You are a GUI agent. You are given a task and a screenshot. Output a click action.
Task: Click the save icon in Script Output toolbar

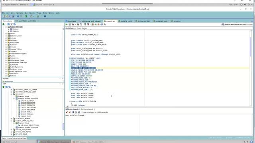tap(73, 112)
